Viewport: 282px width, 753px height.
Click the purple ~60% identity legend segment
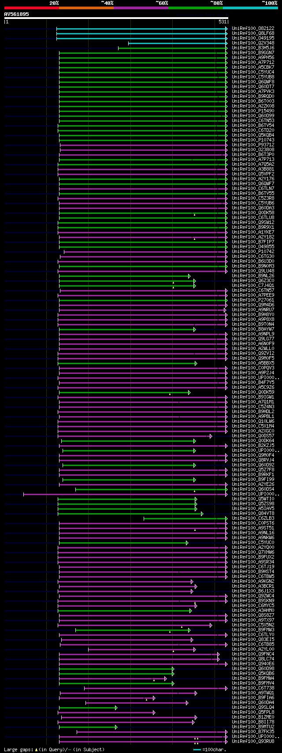coord(141,8)
